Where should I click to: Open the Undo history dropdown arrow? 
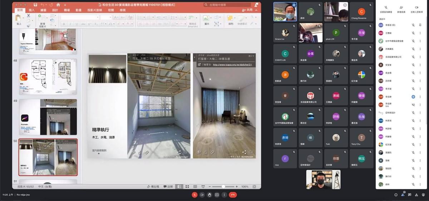(46, 5)
